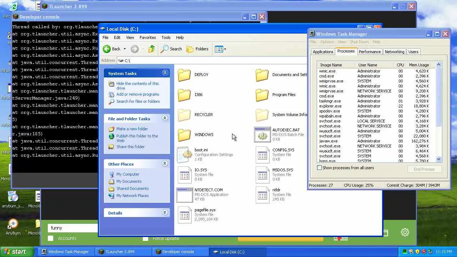Click Add or remove programs link
This screenshot has height=257, width=457.
(137, 94)
